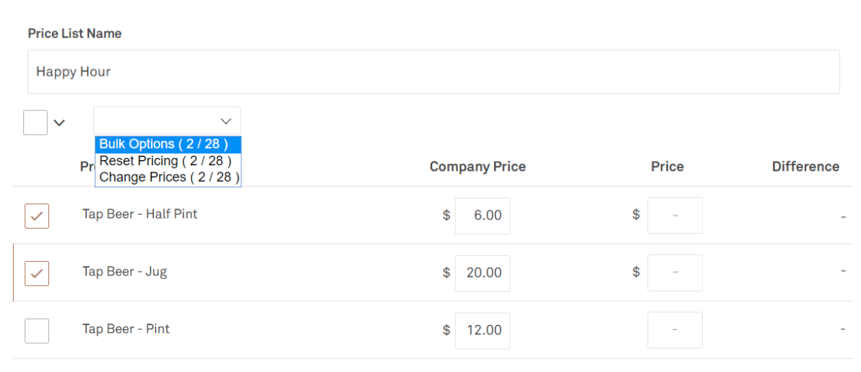Click the Jug company price 20.00 field
The height and width of the screenshot is (372, 861).
click(x=483, y=273)
